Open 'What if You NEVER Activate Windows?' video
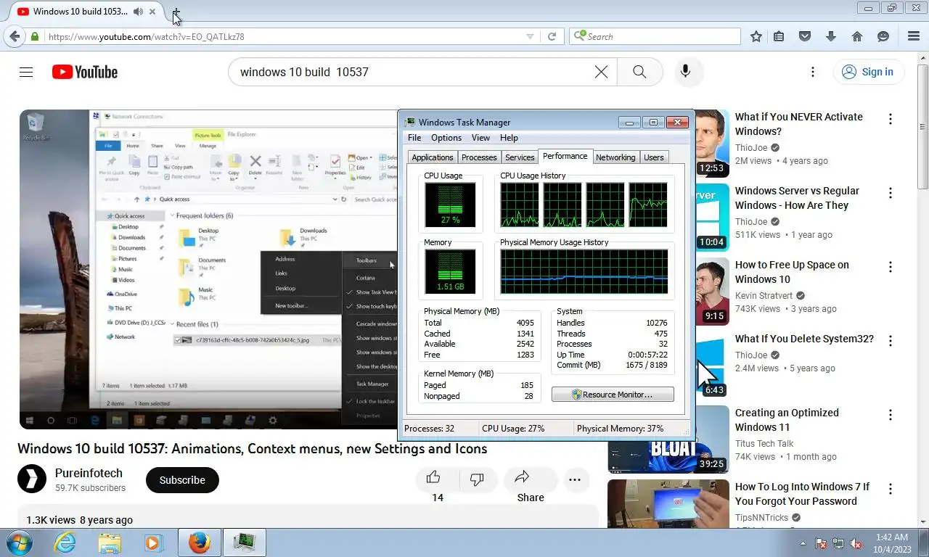 [799, 124]
